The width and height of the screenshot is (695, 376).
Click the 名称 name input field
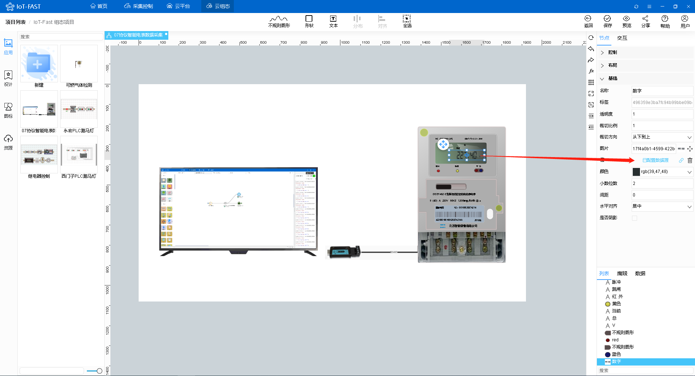(662, 91)
